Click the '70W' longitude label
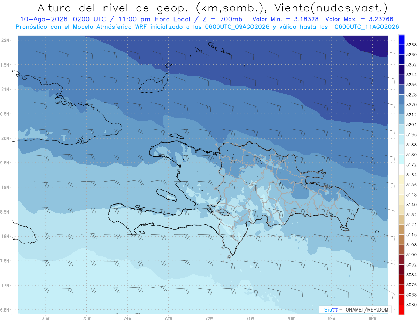This screenshot has width=418, height=323. [291, 318]
